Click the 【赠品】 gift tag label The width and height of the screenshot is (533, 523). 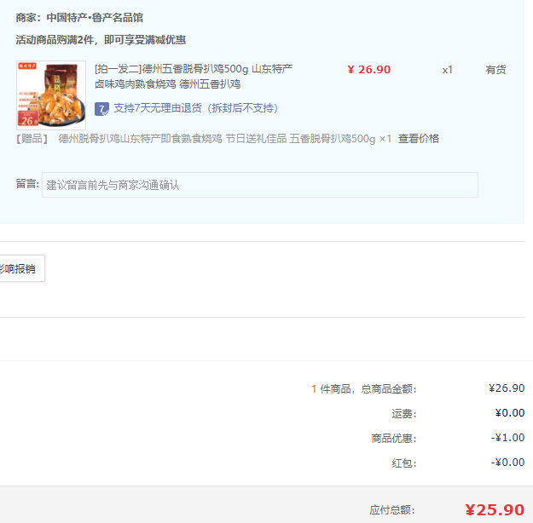pyautogui.click(x=32, y=139)
